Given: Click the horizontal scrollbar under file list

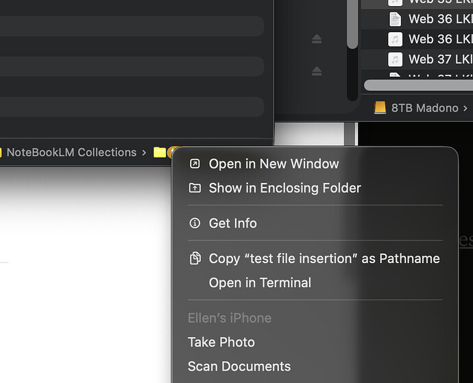Looking at the screenshot, I should [x=418, y=86].
